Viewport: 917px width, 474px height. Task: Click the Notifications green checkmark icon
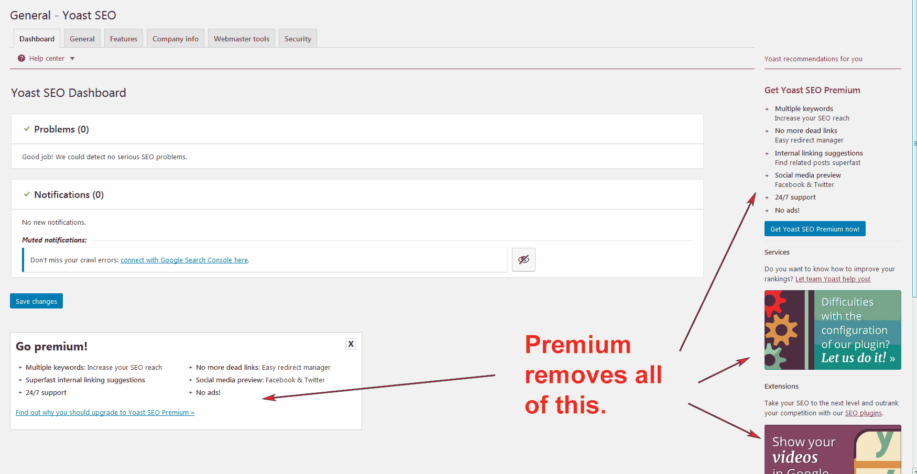pyautogui.click(x=27, y=194)
